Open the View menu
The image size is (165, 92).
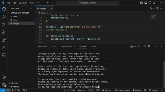32,3
